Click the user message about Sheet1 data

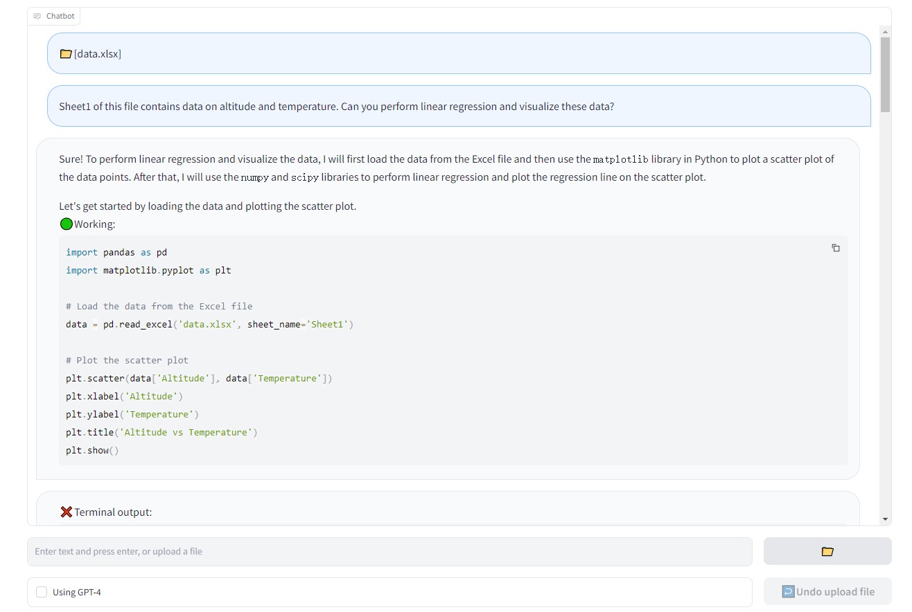click(459, 106)
